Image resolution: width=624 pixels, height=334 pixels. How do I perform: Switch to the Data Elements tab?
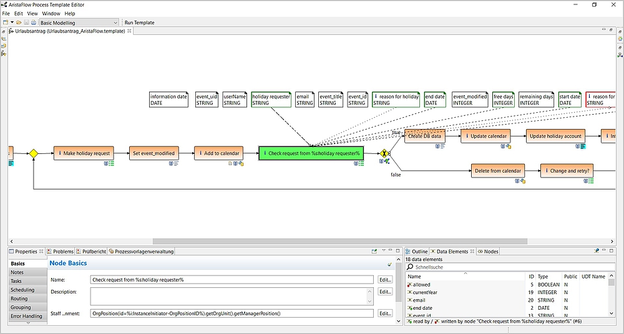click(x=452, y=252)
